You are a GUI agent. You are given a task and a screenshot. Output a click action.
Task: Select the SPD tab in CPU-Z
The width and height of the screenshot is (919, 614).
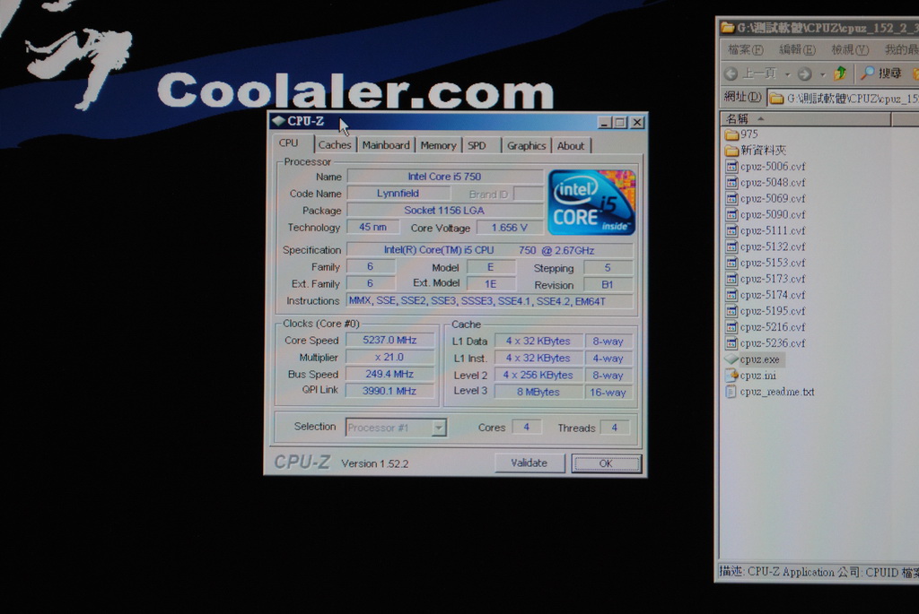click(x=477, y=145)
